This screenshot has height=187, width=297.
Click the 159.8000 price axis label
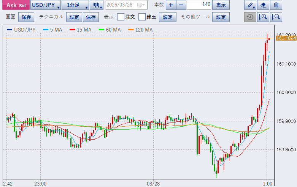286,150
